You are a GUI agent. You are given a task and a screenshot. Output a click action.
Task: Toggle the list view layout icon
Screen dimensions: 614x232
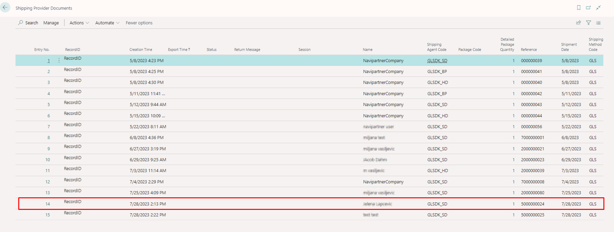tap(598, 23)
